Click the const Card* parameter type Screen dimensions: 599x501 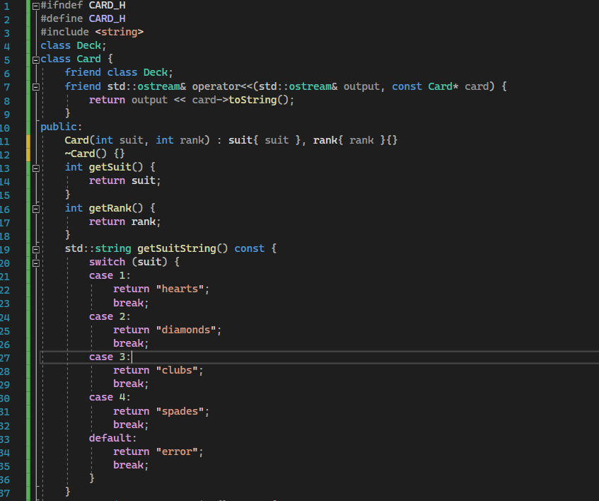425,86
